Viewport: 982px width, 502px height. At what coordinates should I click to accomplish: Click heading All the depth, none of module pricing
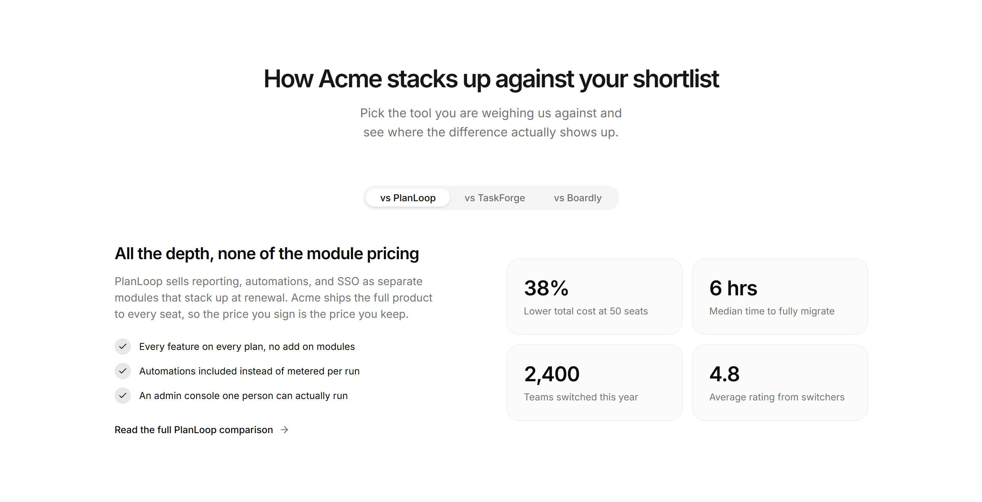[x=267, y=253]
